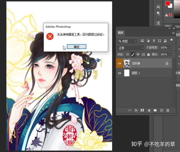Toggle visibility of 龙轩静 layer
The image size is (180, 152).
[x=119, y=63]
